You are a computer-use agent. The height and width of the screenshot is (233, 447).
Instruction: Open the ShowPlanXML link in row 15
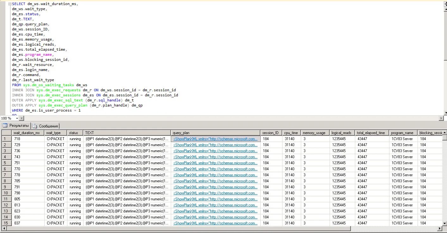coord(215,223)
